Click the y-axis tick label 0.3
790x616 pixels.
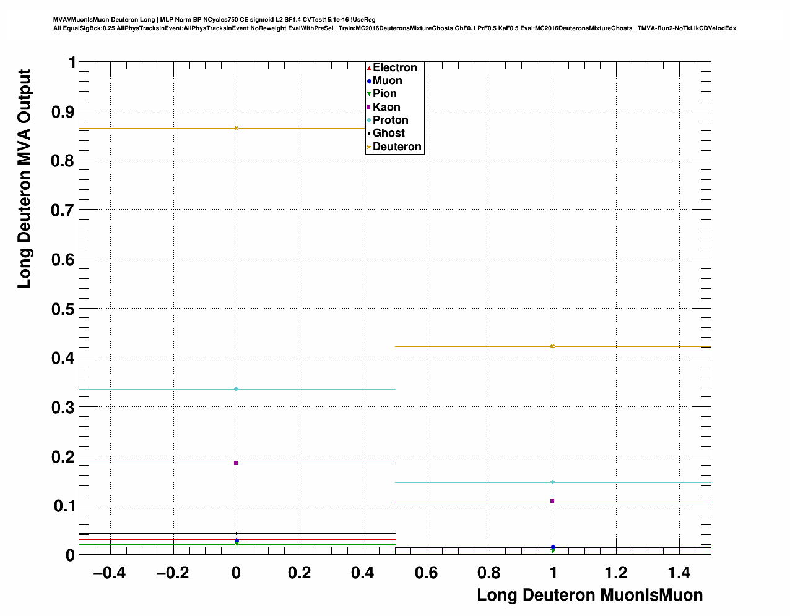tap(63, 408)
